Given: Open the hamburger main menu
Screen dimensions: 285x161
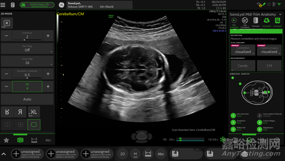Looking at the screenshot, I should tap(3, 5).
